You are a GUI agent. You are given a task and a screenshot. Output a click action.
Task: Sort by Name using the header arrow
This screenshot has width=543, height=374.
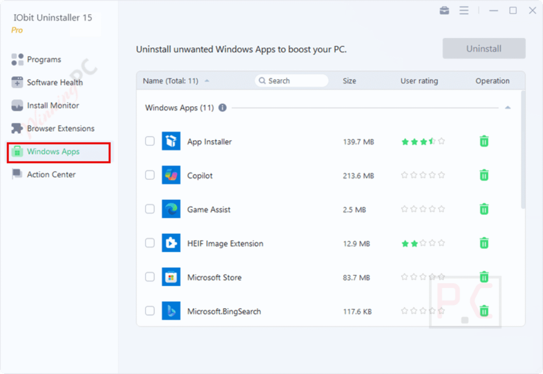(207, 81)
